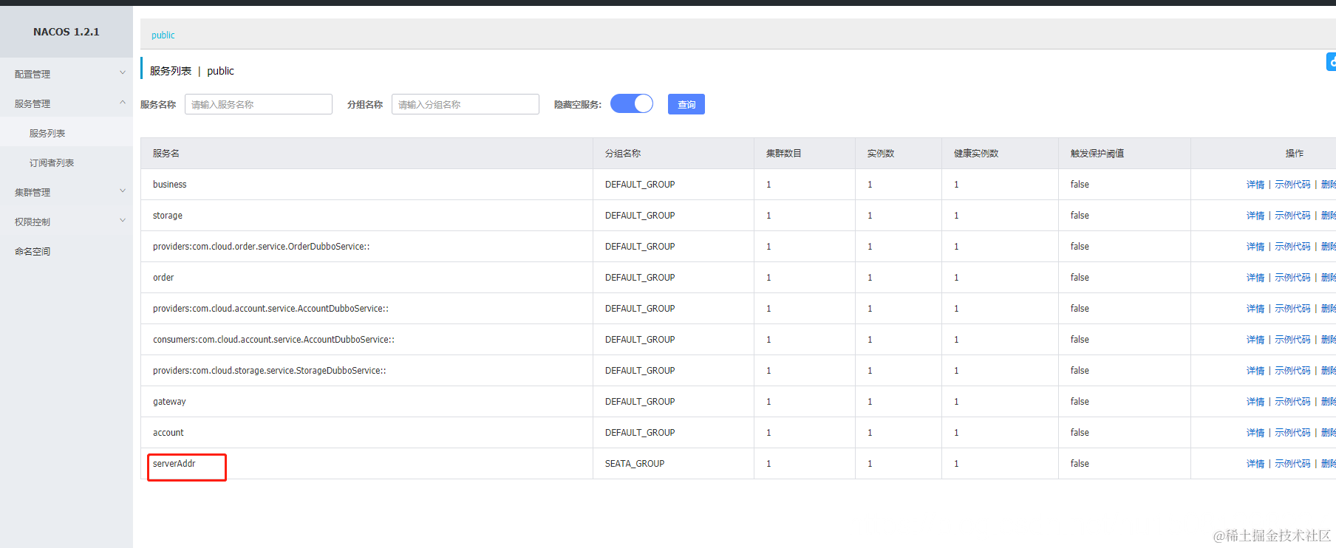Open the 订阅者列表 sidebar item

pyautogui.click(x=52, y=162)
